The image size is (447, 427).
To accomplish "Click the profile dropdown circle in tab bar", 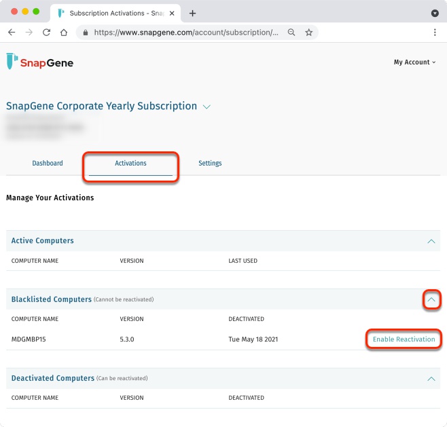I will tap(435, 13).
